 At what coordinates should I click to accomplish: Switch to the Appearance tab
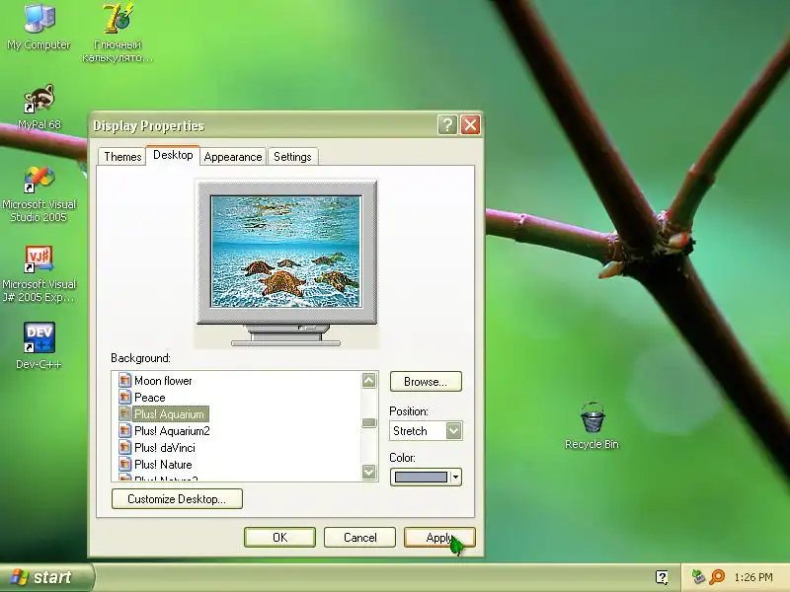point(233,157)
